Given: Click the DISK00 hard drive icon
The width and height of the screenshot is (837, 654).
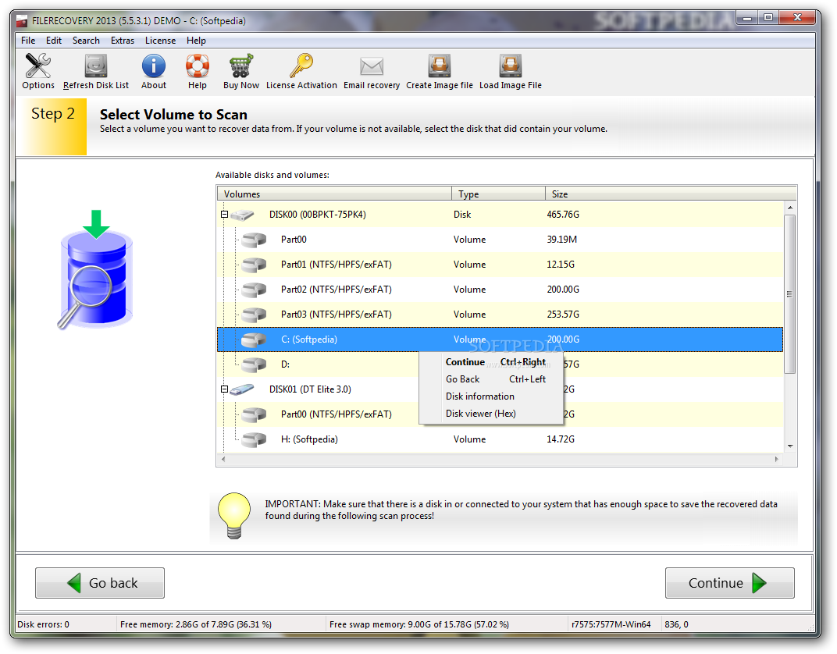Looking at the screenshot, I should click(242, 215).
